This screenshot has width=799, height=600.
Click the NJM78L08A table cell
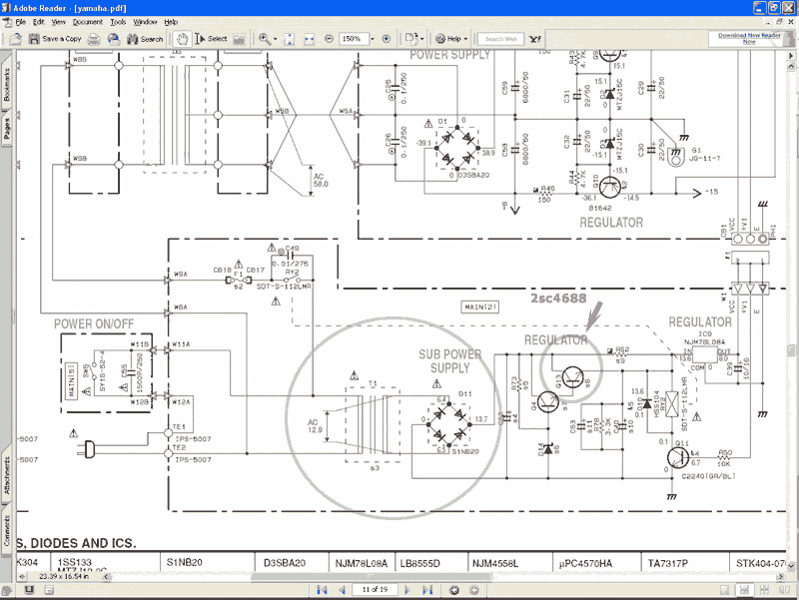[x=362, y=563]
